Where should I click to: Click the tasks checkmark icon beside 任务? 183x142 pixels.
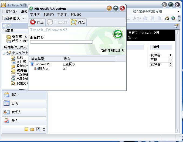click(x=6, y=120)
